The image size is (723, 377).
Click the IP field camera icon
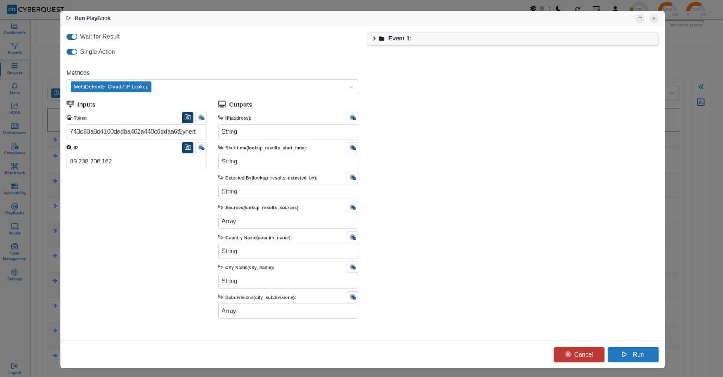(188, 147)
